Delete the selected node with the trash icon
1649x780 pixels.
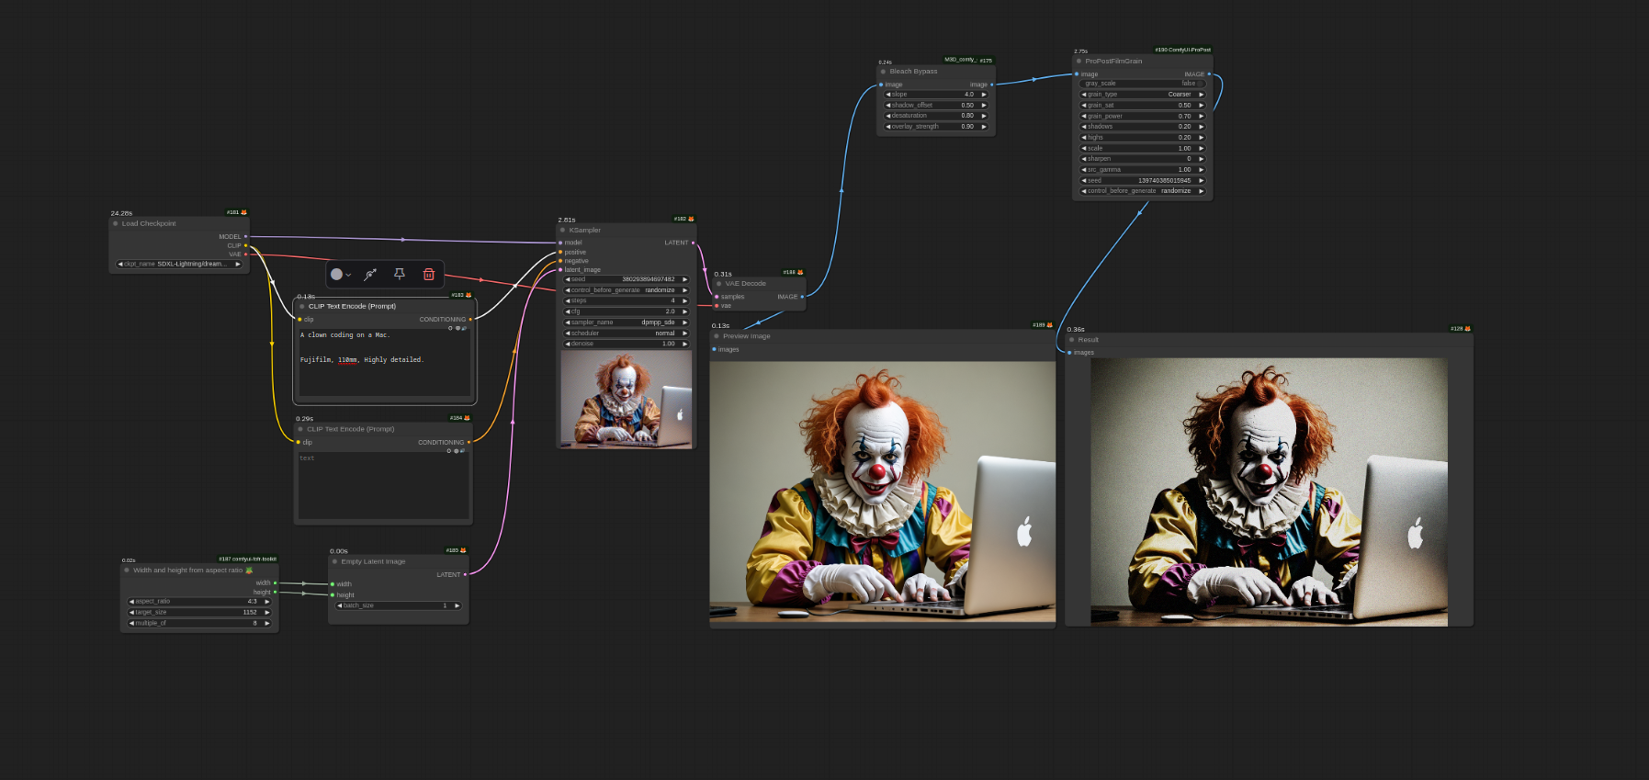click(428, 274)
